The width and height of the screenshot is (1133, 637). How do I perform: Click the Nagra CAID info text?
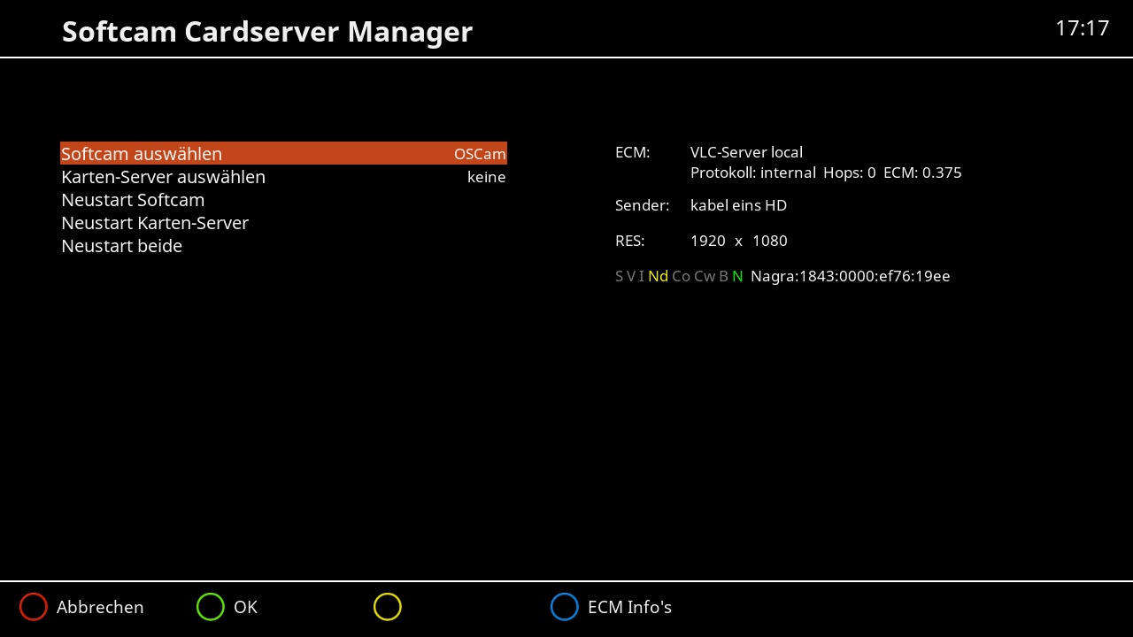click(850, 276)
